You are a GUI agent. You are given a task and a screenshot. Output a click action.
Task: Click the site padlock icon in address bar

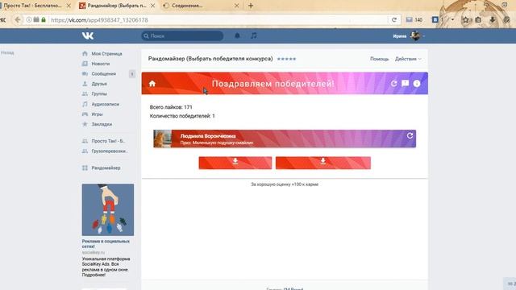tap(44, 20)
